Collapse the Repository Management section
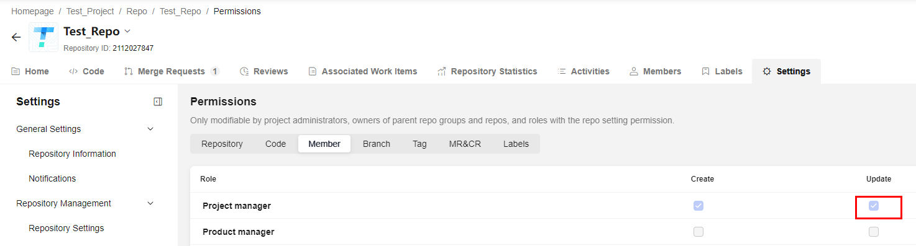Image resolution: width=916 pixels, height=246 pixels. pyautogui.click(x=150, y=203)
